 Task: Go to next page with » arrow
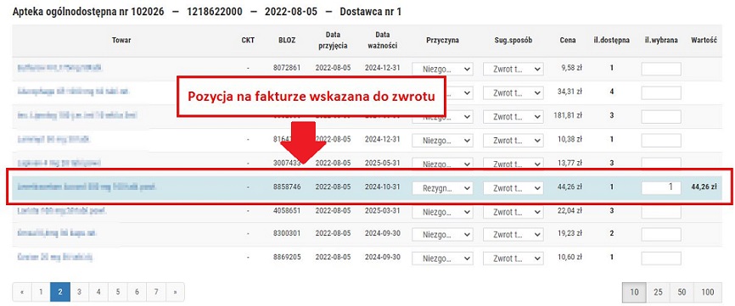[x=175, y=292]
